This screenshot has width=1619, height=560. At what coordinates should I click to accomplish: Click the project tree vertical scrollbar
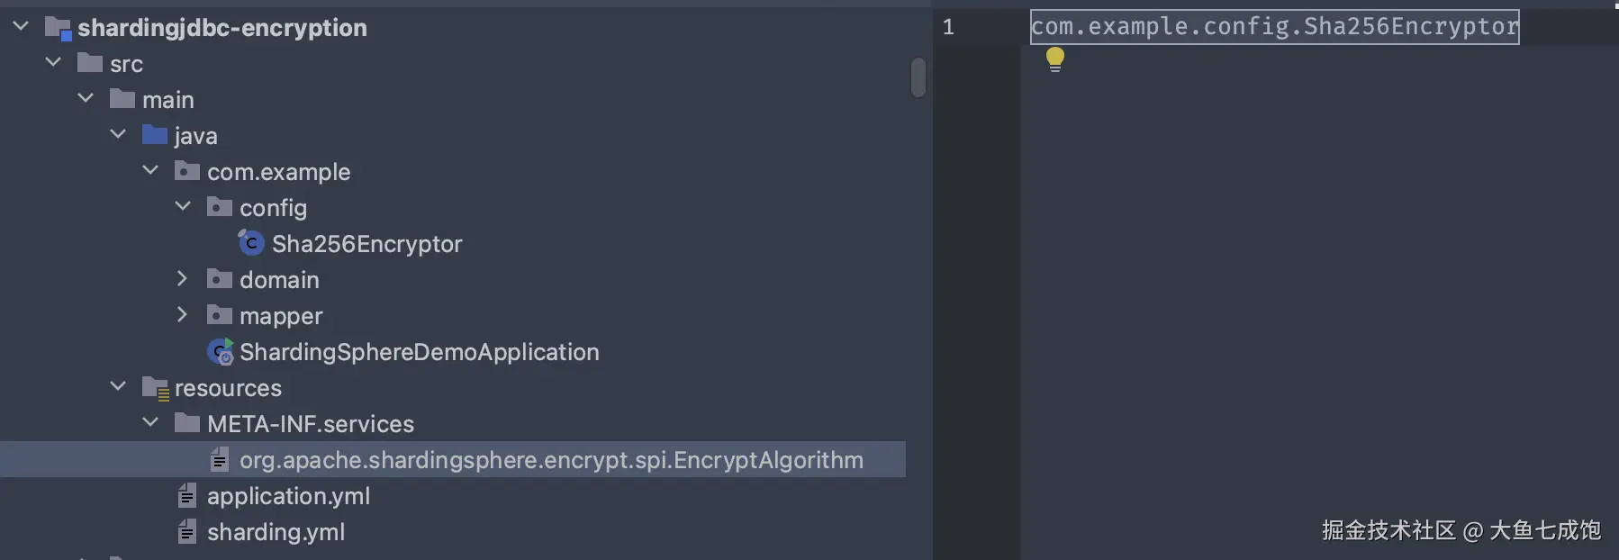tap(918, 77)
